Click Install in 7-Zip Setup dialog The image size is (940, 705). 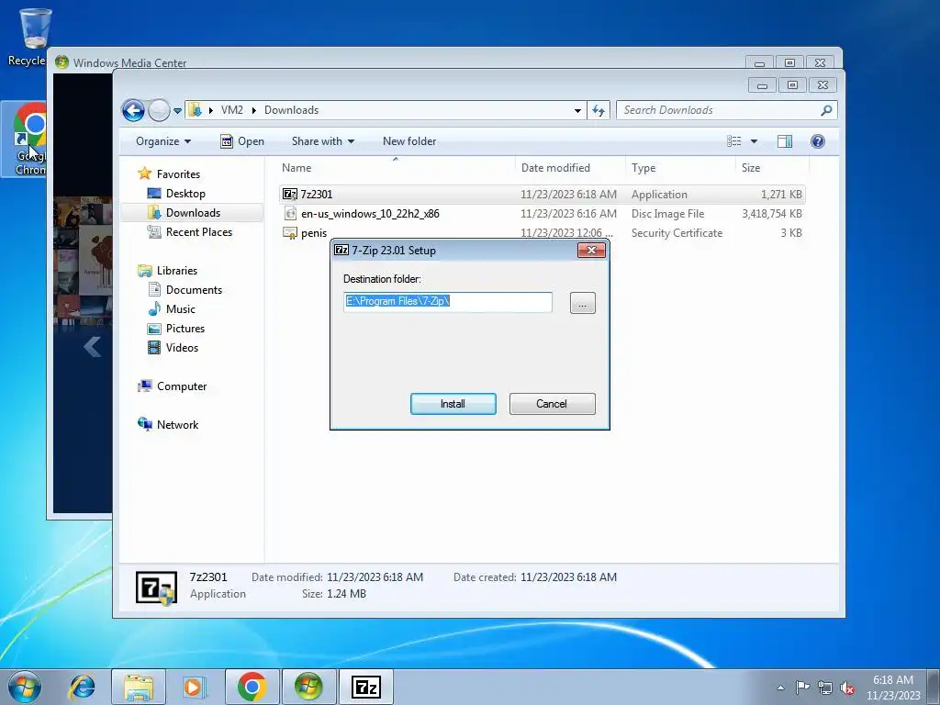(453, 404)
